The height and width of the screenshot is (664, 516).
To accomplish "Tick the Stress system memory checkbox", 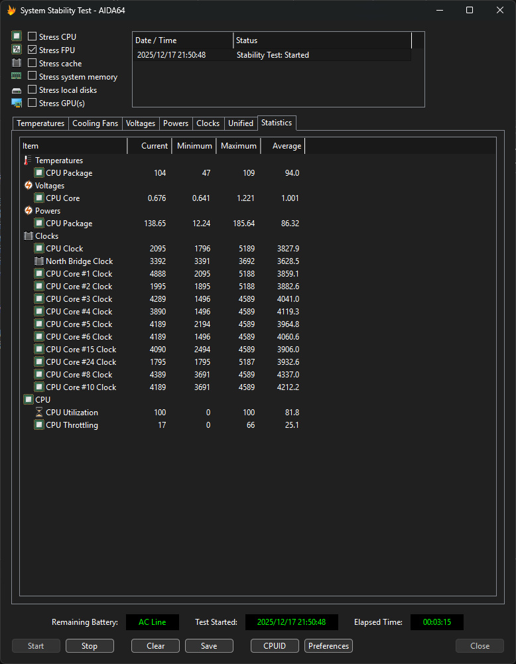I will tap(32, 76).
